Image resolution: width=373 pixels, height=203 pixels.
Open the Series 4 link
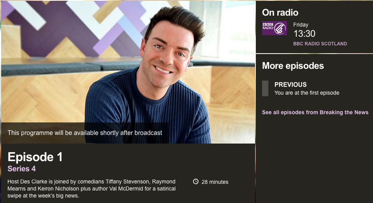tap(21, 169)
